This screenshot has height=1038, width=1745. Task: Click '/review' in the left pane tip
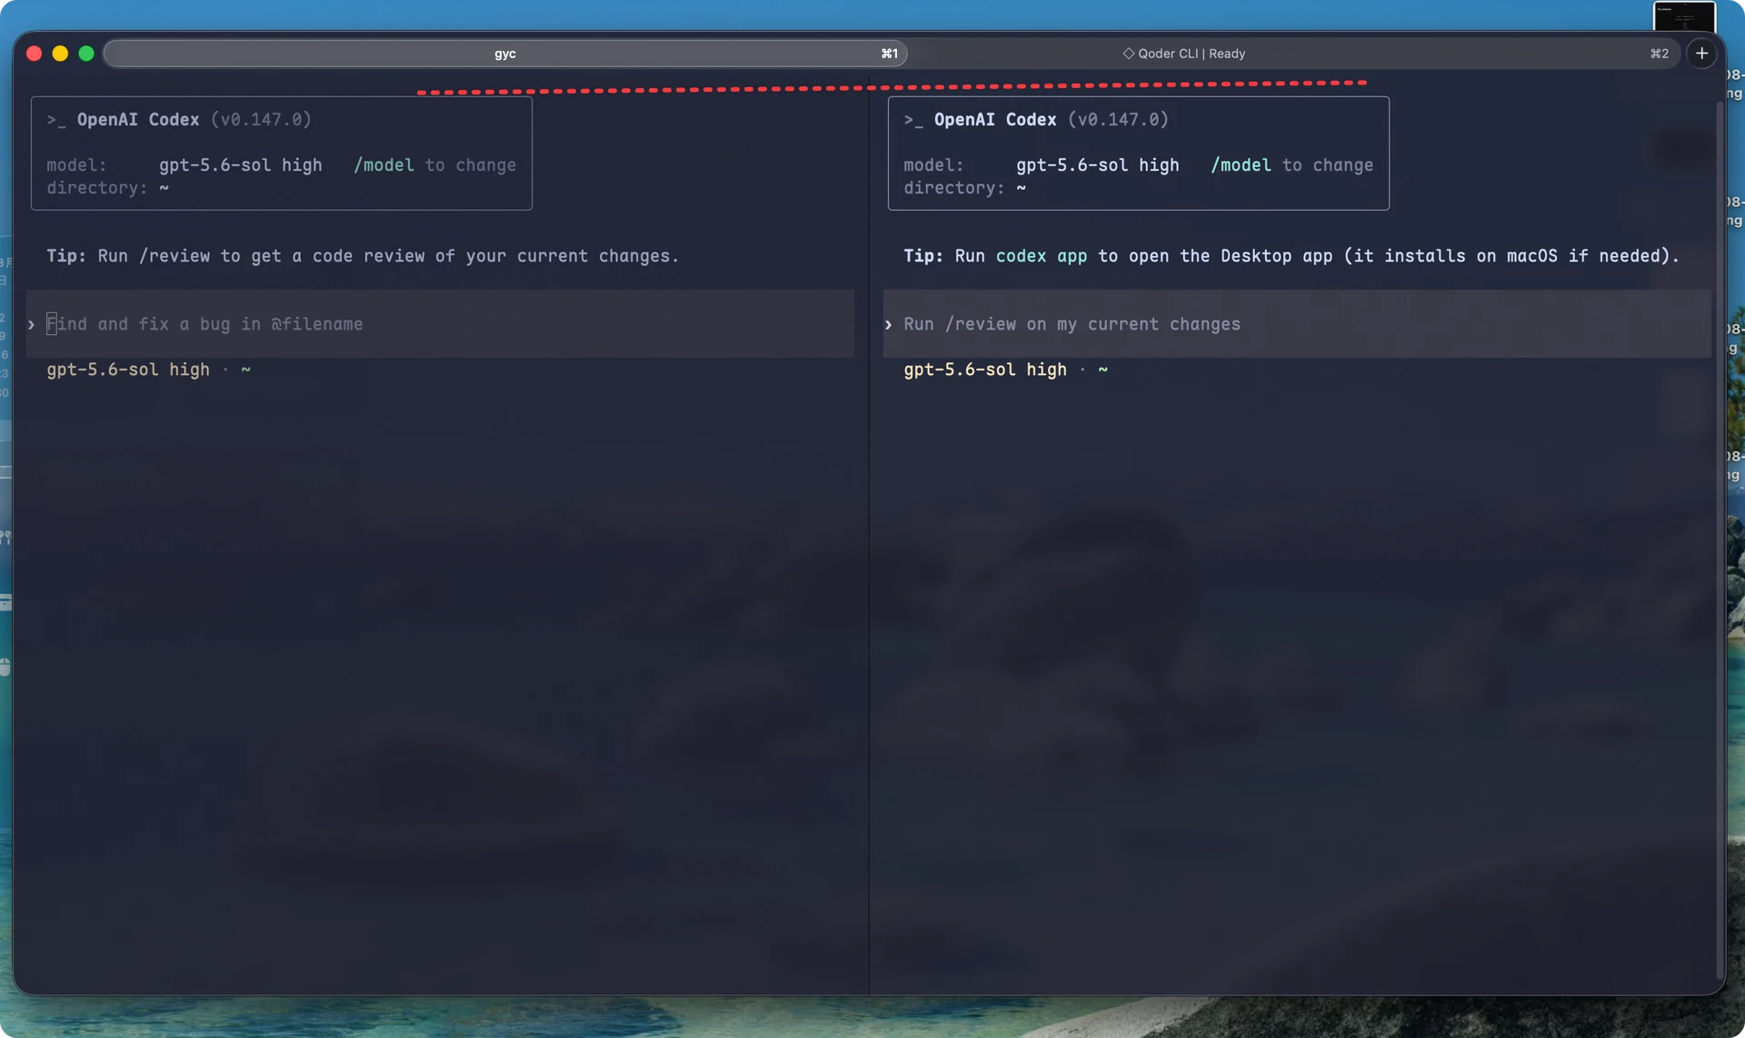tap(174, 256)
